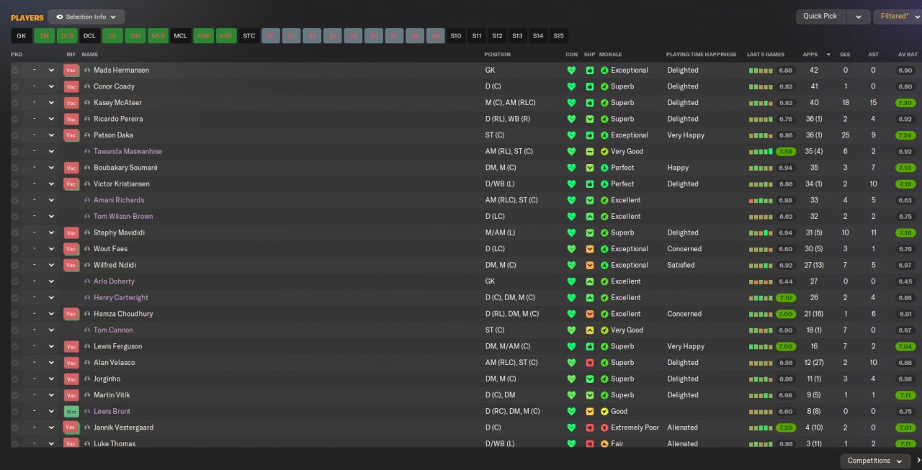Click the last 5 games bar for Amani Richards
The width and height of the screenshot is (922, 470).
click(x=760, y=200)
